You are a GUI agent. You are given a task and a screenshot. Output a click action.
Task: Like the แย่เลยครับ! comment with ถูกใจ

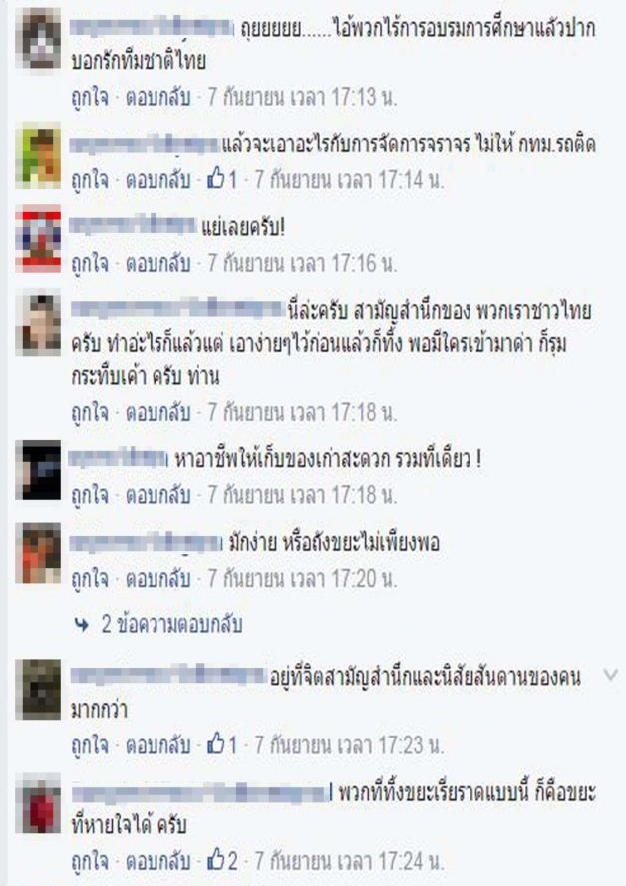tap(90, 264)
